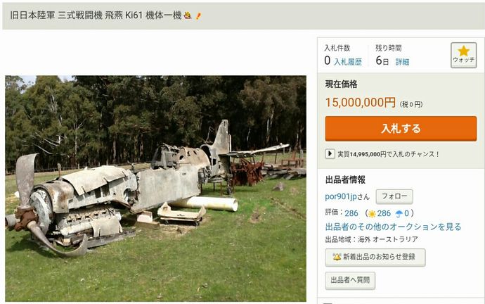Open positive ratings count 286
The width and height of the screenshot is (485, 304).
pyautogui.click(x=384, y=213)
